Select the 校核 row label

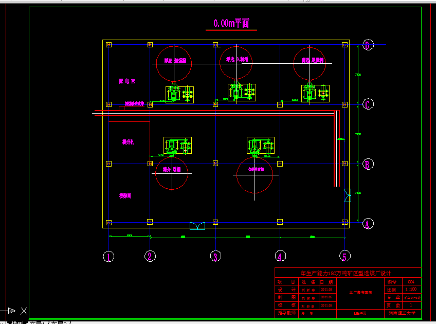286,305
